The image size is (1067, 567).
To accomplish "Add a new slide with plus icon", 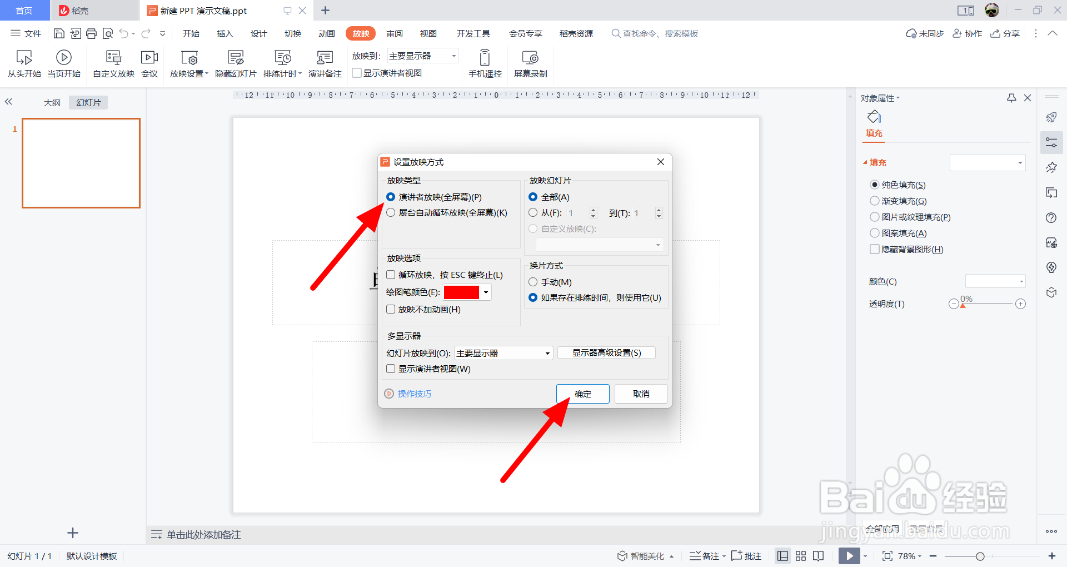I will click(73, 533).
